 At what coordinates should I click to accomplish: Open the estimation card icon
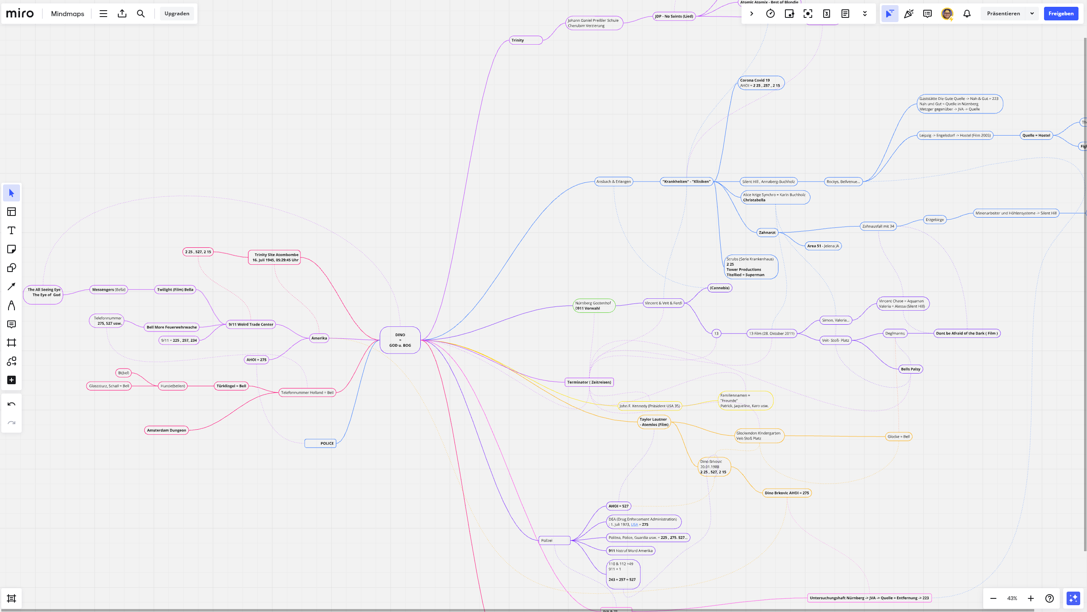[x=827, y=14]
